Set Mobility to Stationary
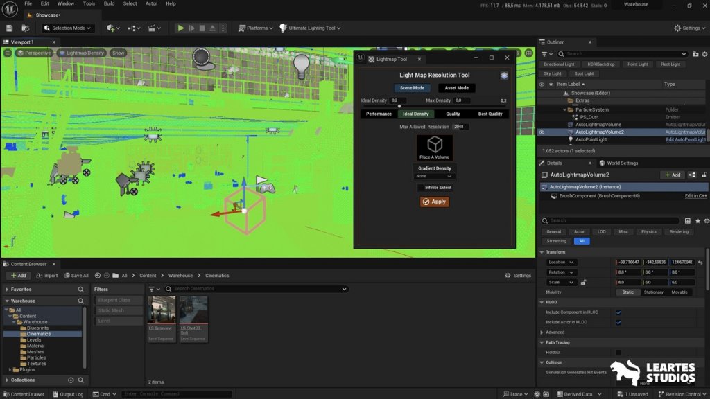The image size is (710, 399). 653,292
